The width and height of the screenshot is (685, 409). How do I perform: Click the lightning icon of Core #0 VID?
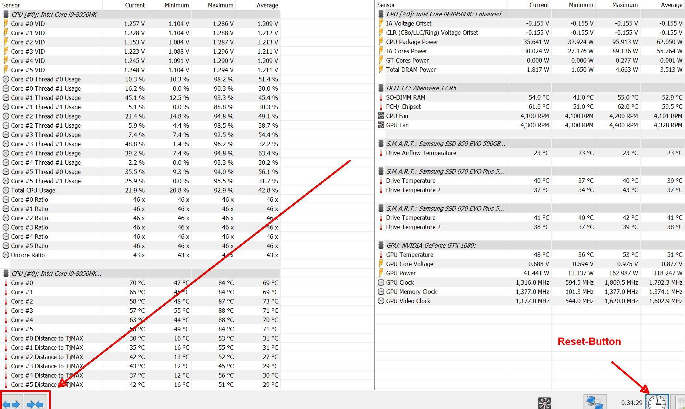[6, 23]
